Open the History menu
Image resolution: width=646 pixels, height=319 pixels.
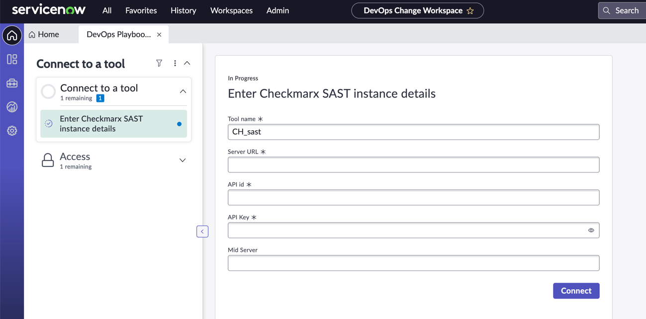(x=184, y=10)
